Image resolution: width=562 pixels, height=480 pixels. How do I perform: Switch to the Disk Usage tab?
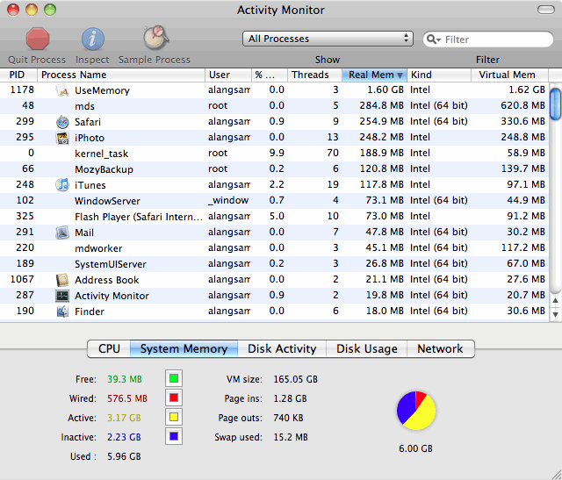[x=367, y=349]
